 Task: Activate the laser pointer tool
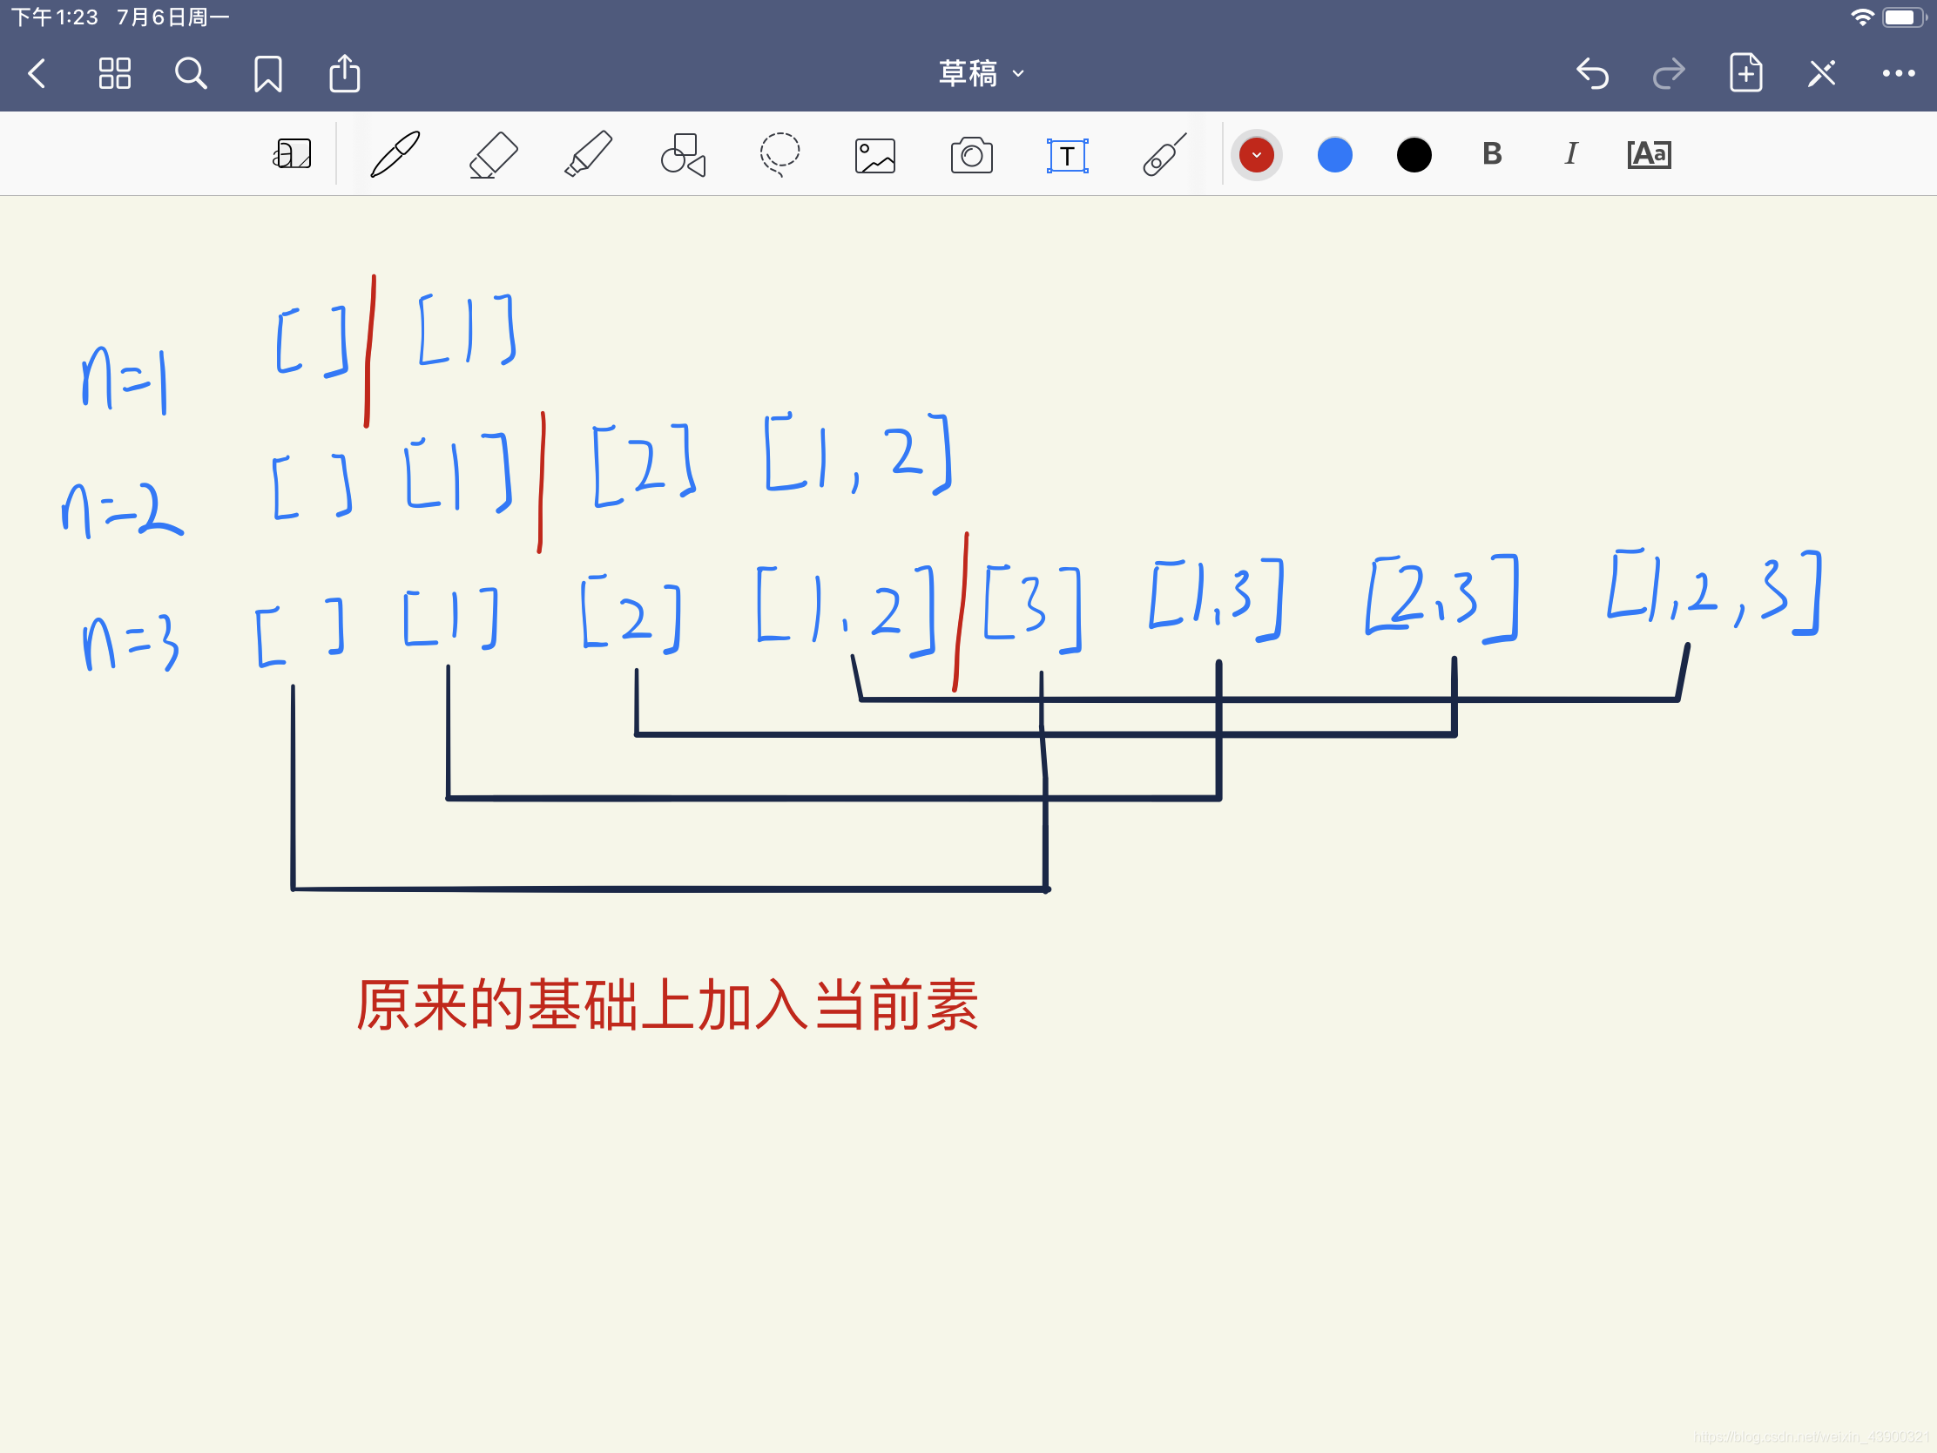pyautogui.click(x=1164, y=155)
